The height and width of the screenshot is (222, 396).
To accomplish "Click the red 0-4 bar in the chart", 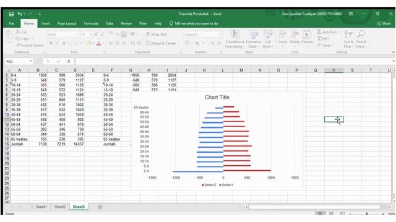I will (x=247, y=171).
